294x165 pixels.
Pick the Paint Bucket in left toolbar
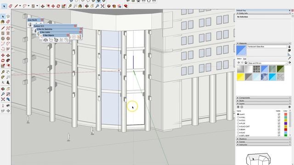point(3,22)
